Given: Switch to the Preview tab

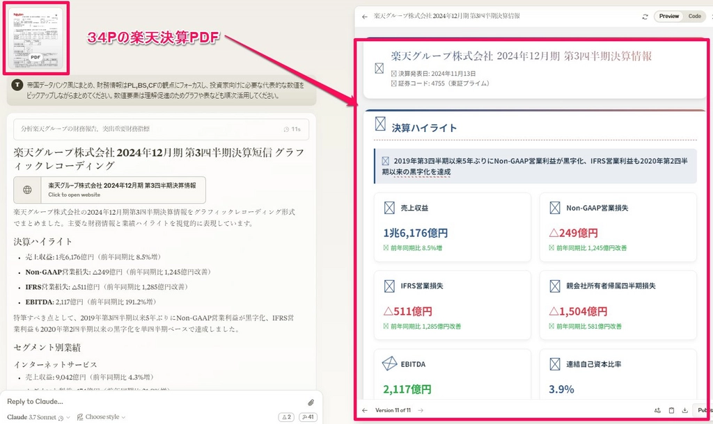Looking at the screenshot, I should 669,17.
